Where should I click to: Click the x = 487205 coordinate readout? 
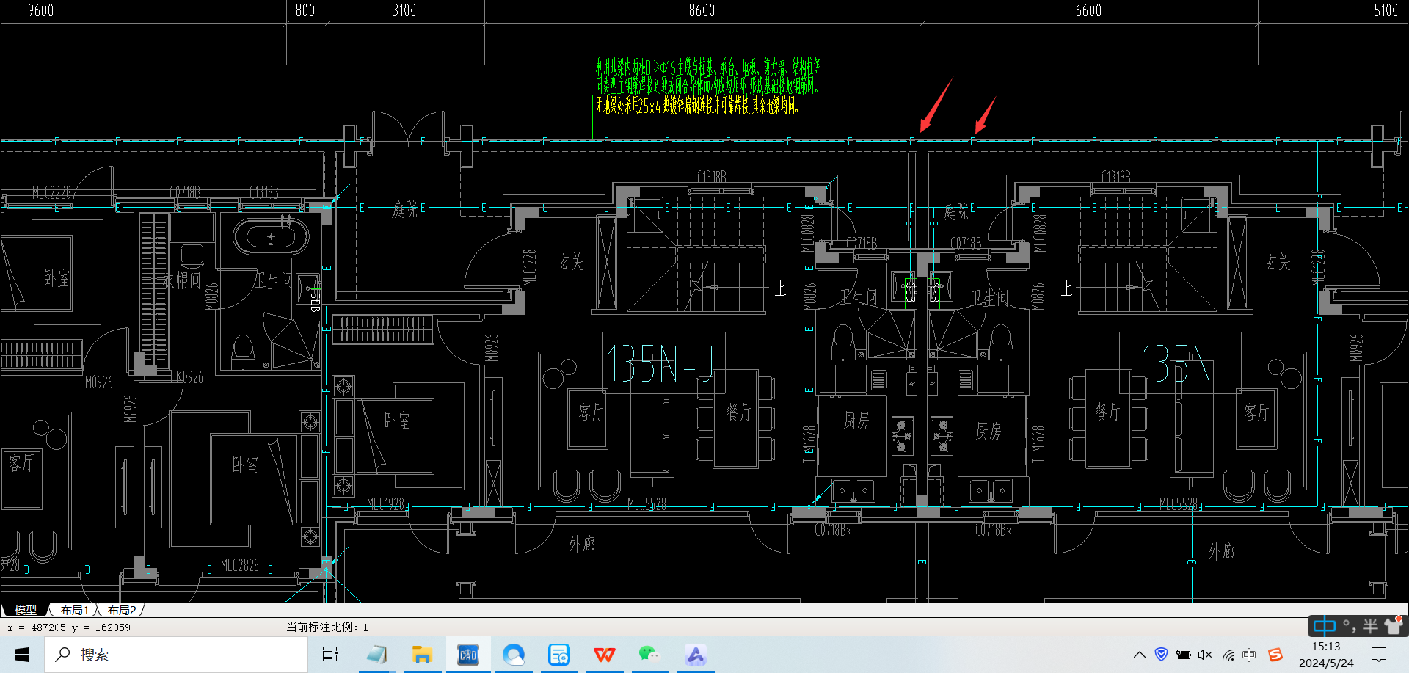[69, 627]
